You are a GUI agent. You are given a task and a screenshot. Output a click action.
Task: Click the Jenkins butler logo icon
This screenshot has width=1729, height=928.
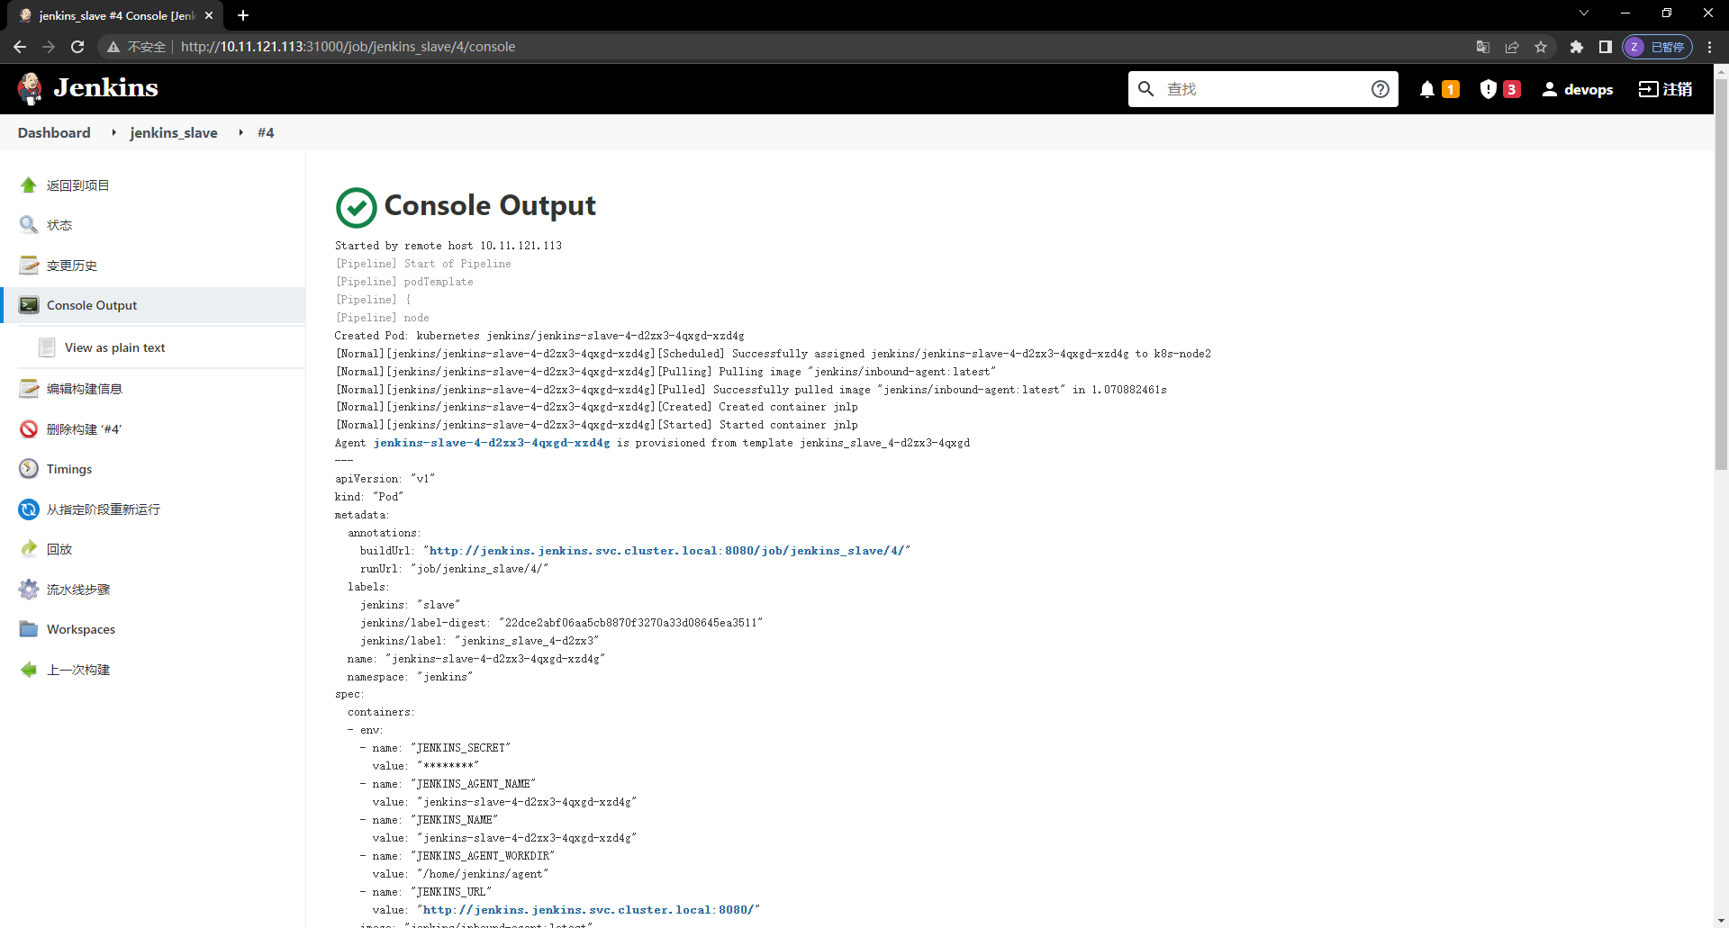coord(30,88)
